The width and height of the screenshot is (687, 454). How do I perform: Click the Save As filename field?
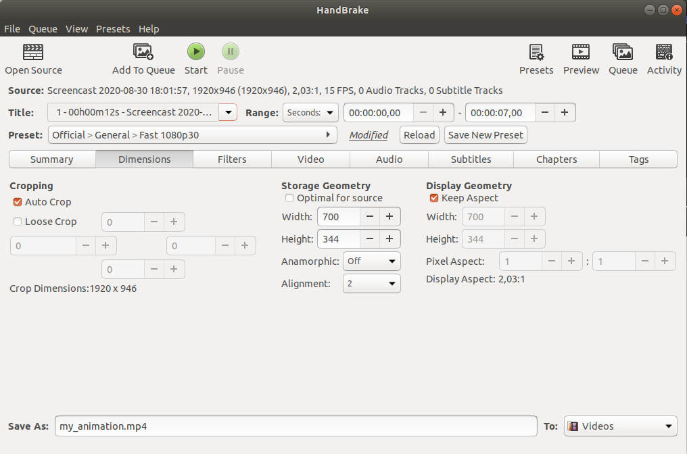point(295,426)
